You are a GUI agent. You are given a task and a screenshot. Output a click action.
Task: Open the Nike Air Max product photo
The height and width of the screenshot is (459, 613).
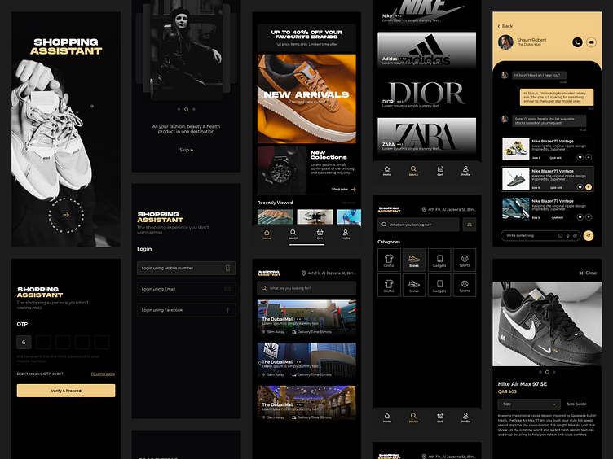pyautogui.click(x=547, y=324)
